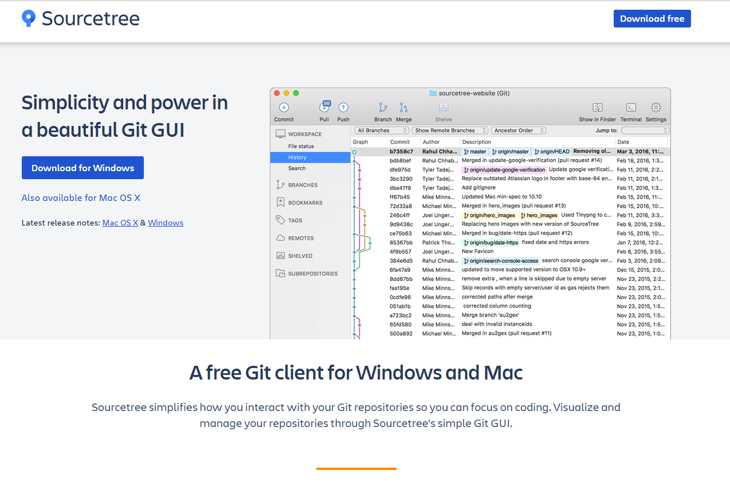730x490 pixels.
Task: Click the Bookmarks sidebar icon
Action: tap(280, 203)
